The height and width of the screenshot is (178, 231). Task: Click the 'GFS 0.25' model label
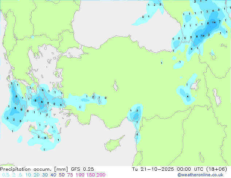coord(82,169)
